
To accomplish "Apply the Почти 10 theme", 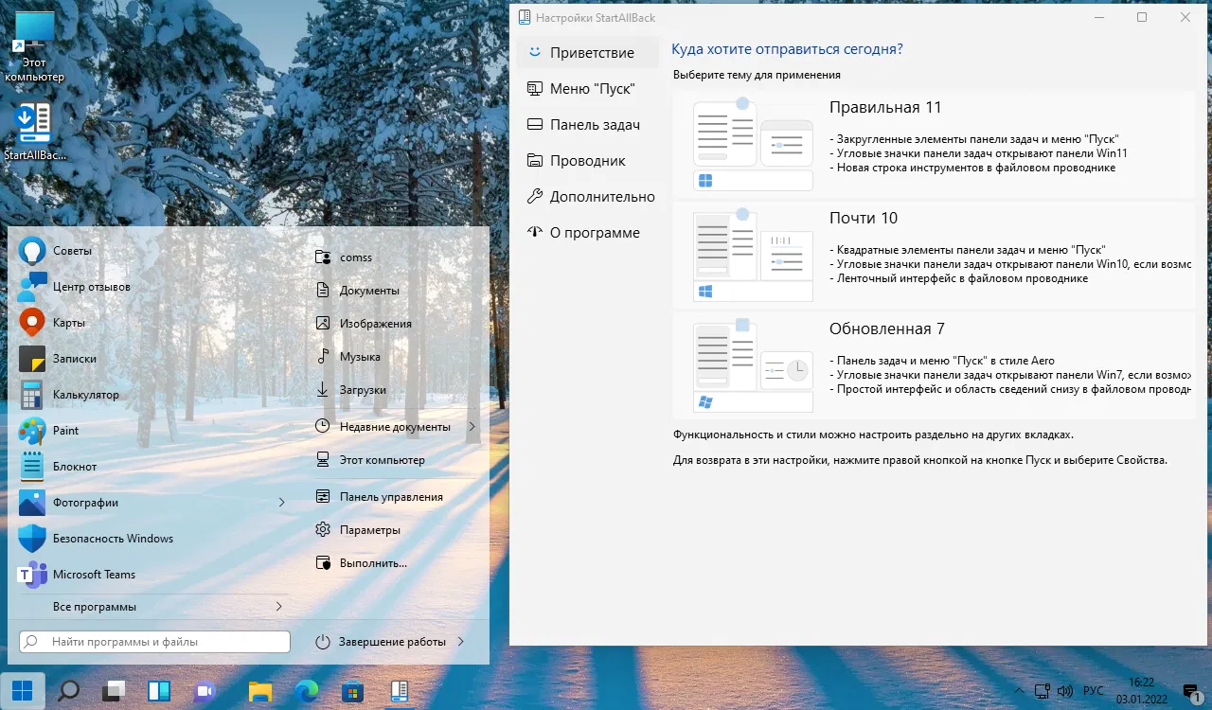I will (x=934, y=256).
